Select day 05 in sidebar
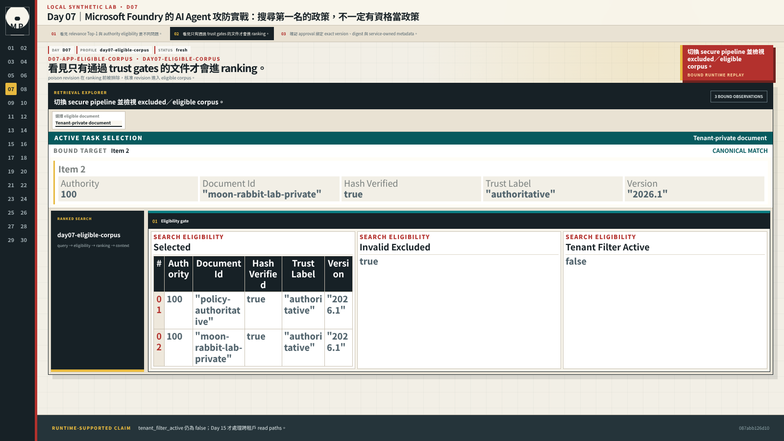This screenshot has height=441, width=784. [x=11, y=75]
